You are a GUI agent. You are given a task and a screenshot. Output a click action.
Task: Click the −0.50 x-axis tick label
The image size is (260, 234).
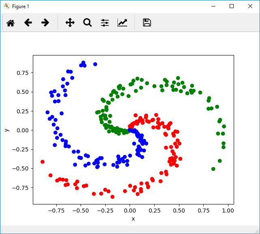pyautogui.click(x=81, y=211)
